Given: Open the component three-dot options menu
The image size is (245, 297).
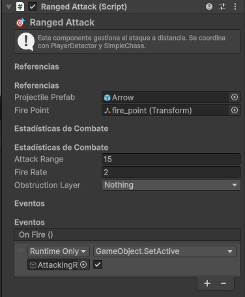Looking at the screenshot, I should pos(235,7).
